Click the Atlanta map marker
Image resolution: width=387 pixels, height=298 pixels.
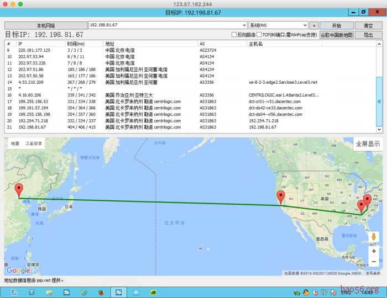362,207
